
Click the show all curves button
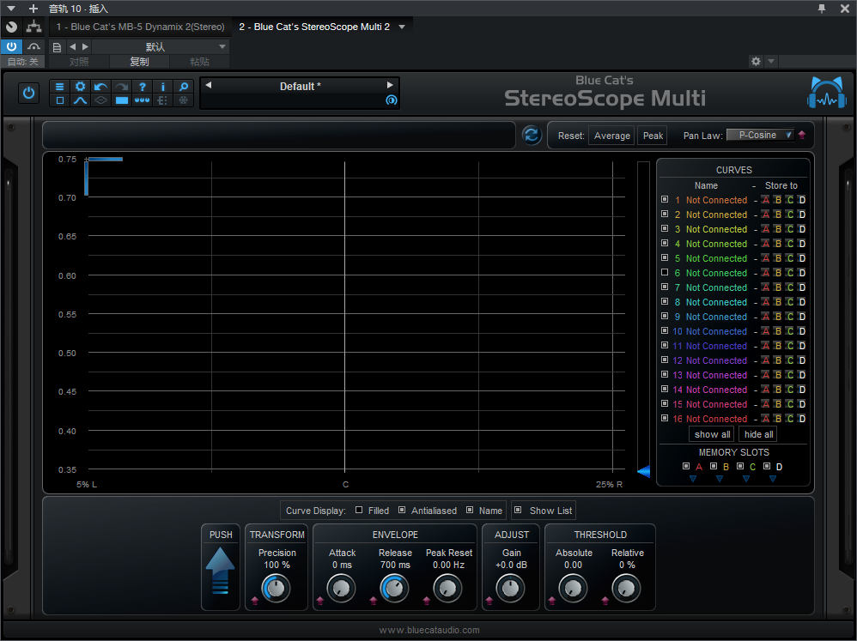coord(712,434)
